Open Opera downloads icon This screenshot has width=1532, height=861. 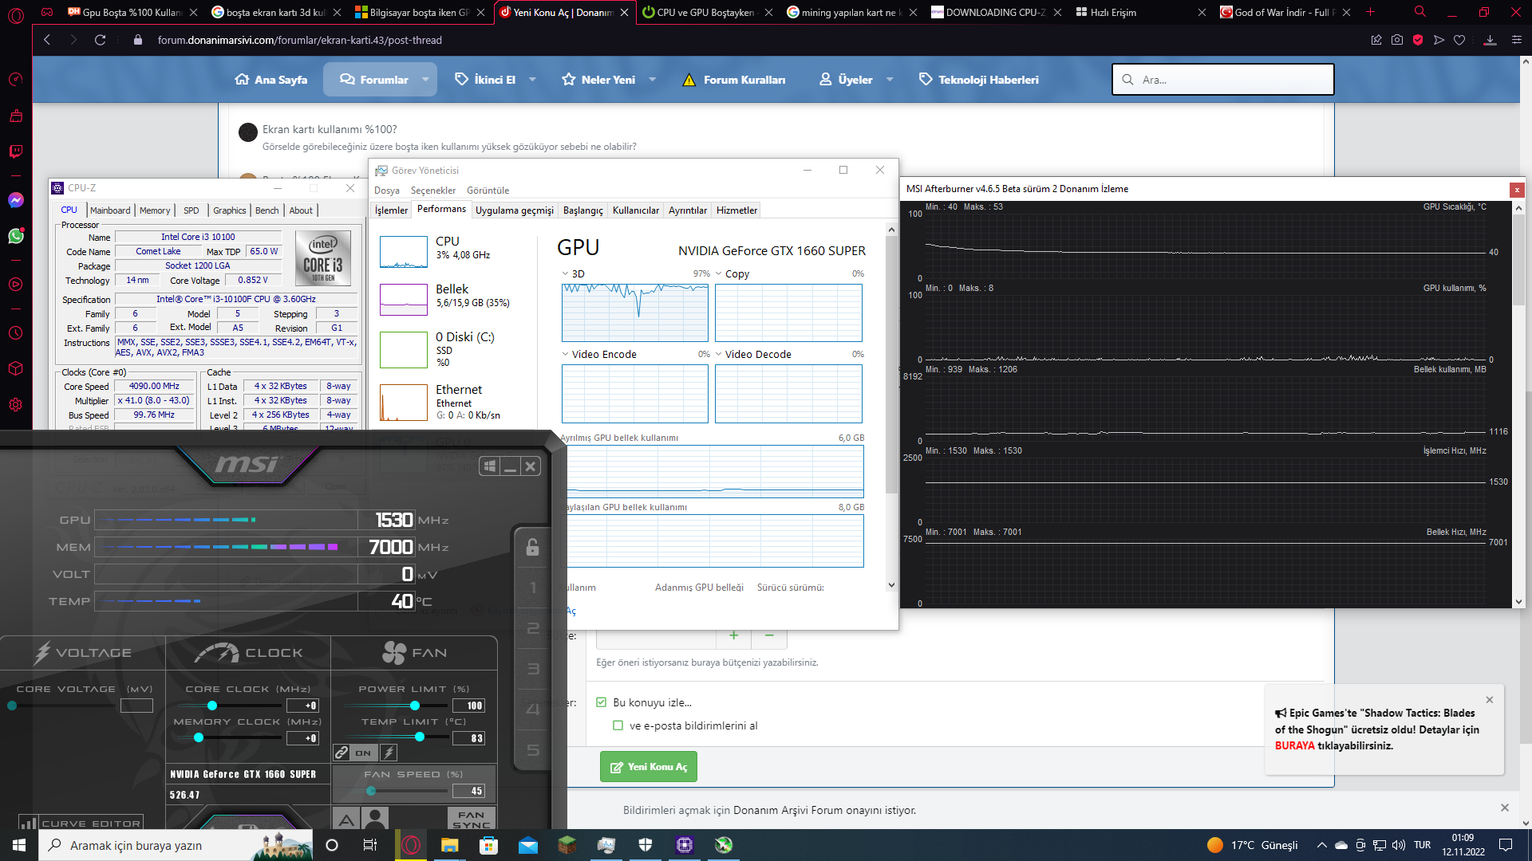1490,40
